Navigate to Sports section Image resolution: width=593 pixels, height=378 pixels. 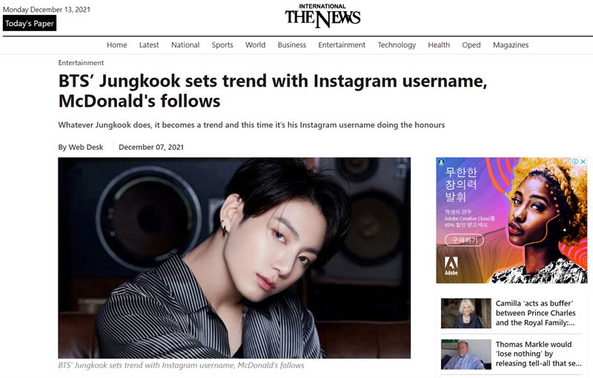pyautogui.click(x=222, y=45)
